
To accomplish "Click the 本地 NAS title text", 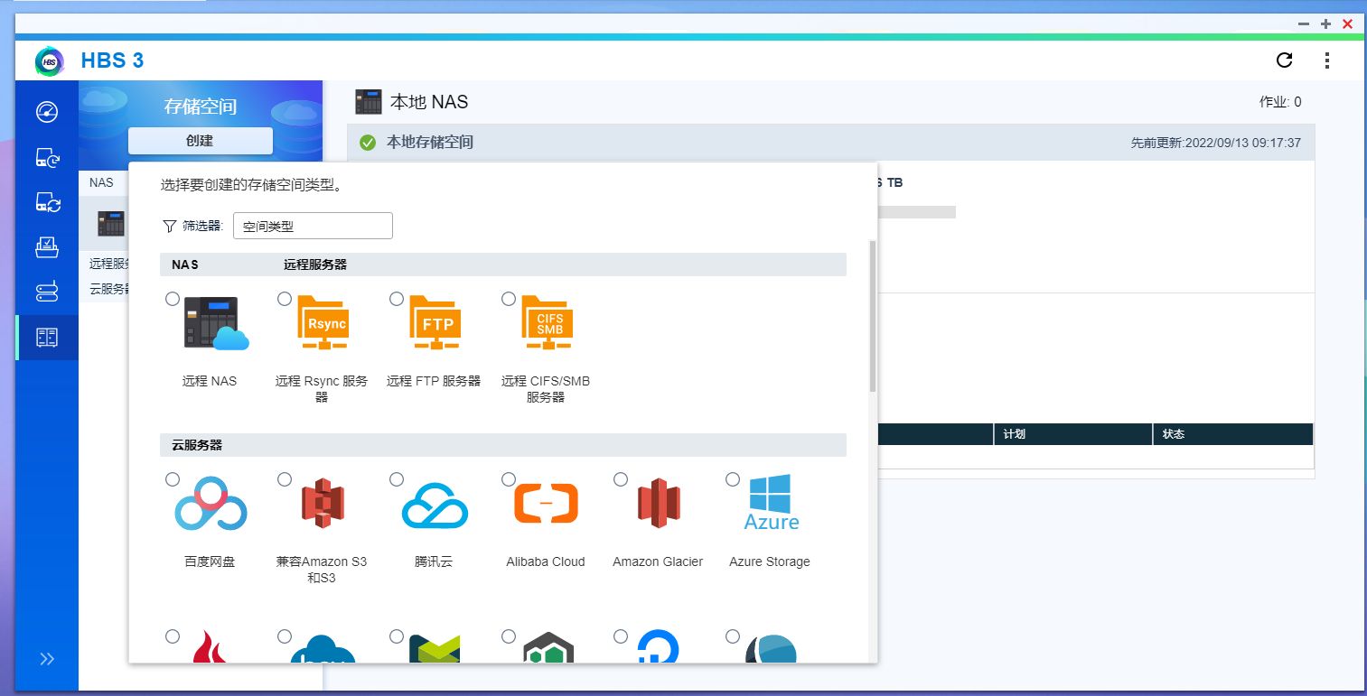I will (x=429, y=102).
